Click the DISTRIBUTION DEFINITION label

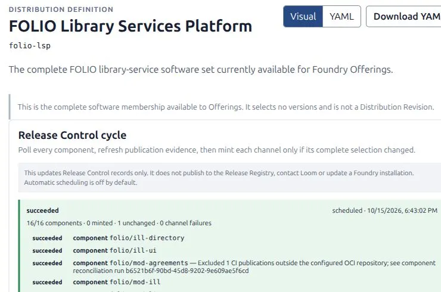point(61,10)
